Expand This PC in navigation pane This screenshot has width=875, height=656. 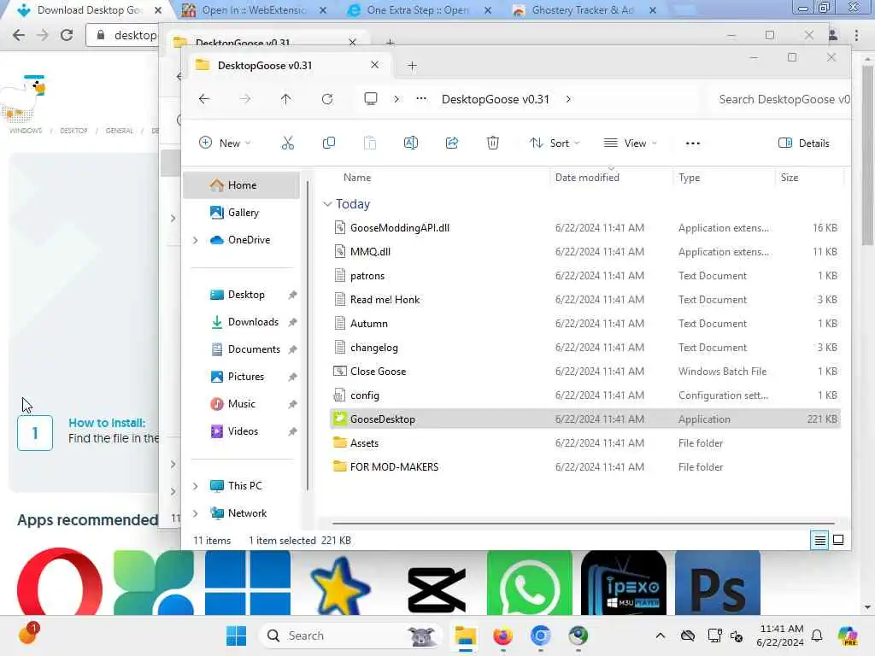click(x=196, y=486)
